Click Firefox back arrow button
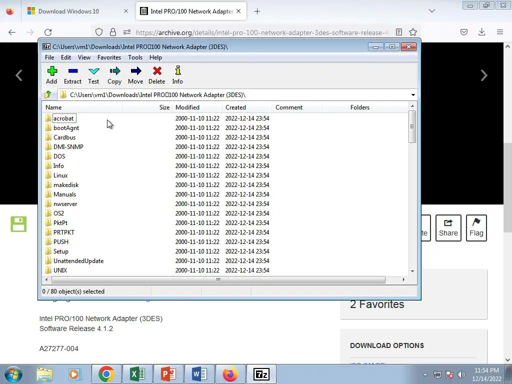Image resolution: width=512 pixels, height=384 pixels. (x=12, y=32)
